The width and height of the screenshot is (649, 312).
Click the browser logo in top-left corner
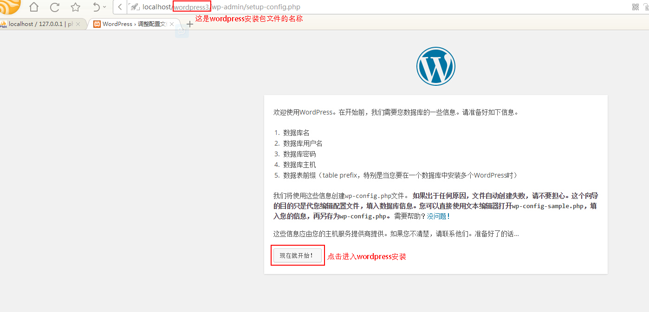tap(9, 6)
